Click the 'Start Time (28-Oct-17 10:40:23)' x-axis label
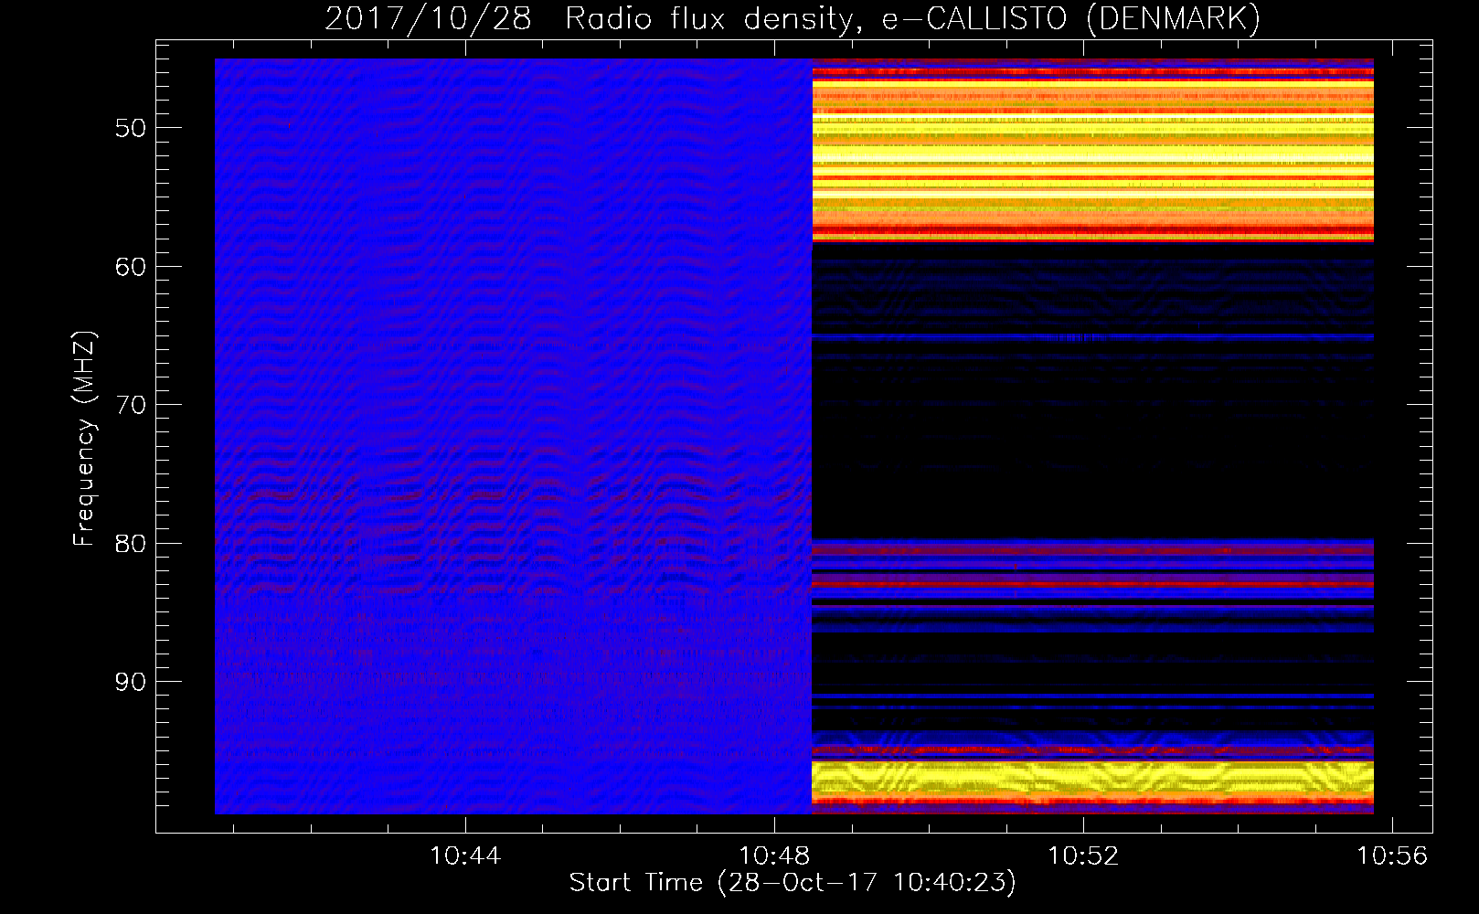Viewport: 1479px width, 914px height. tap(793, 883)
